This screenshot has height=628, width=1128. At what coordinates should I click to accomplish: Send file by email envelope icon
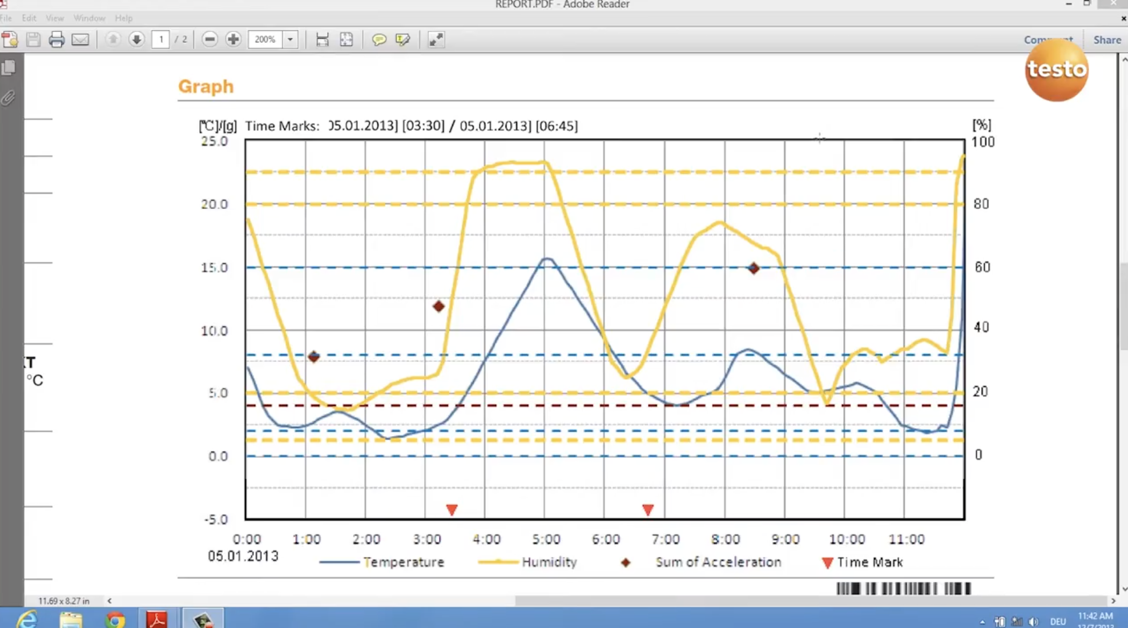click(x=80, y=39)
